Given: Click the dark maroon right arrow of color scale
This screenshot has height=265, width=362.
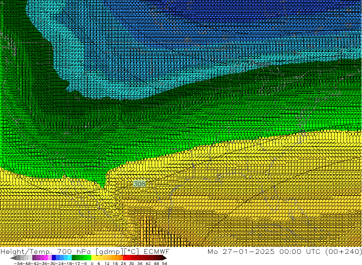Looking at the screenshot, I should coord(165,258).
